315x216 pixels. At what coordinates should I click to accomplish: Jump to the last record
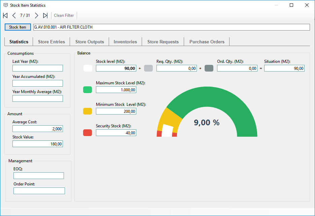click(45, 15)
